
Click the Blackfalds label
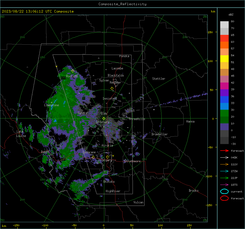click(116, 75)
